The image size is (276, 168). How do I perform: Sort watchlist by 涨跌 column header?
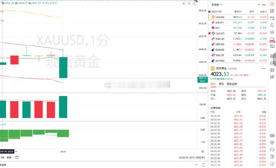click(252, 12)
